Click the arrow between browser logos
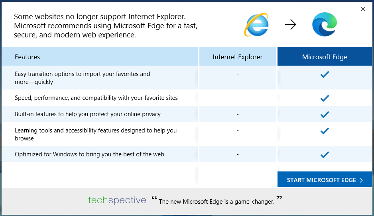This screenshot has width=374, height=216. pos(290,25)
